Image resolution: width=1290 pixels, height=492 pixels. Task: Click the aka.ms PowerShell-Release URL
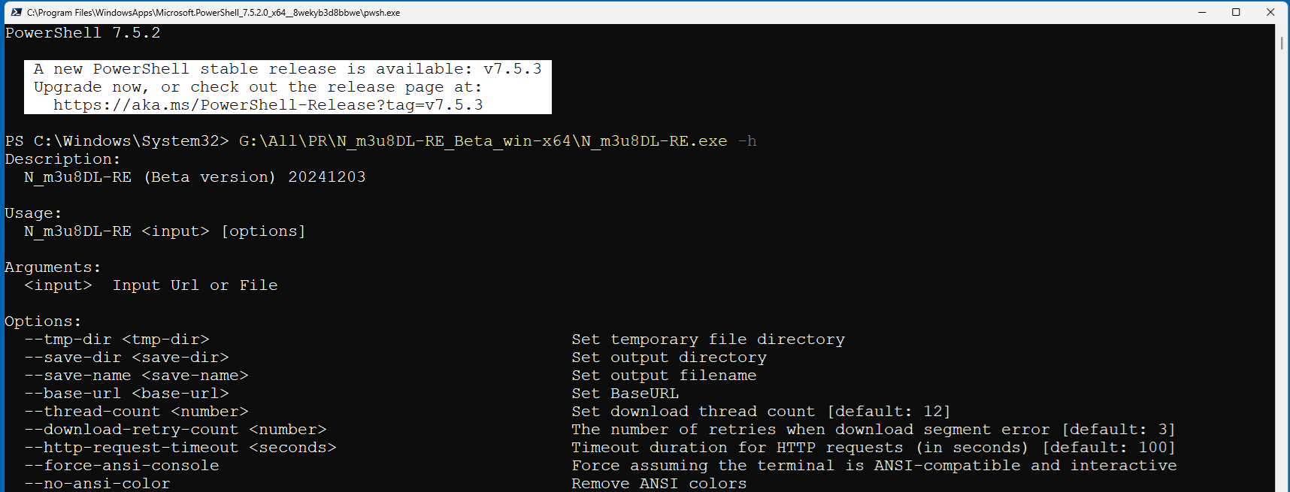point(268,105)
